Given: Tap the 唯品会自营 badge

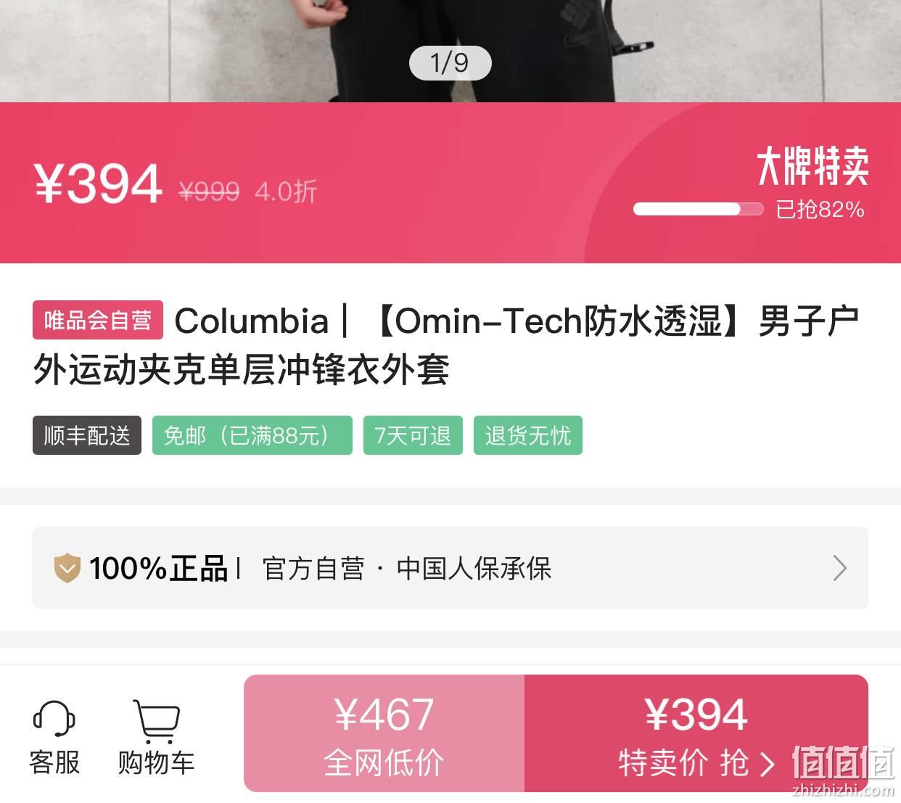Looking at the screenshot, I should click(98, 320).
